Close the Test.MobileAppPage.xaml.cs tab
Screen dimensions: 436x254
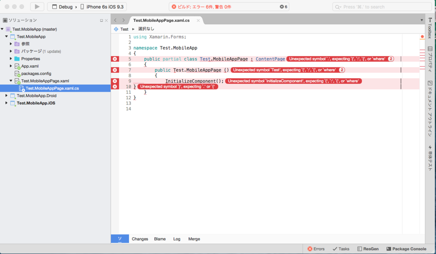coord(198,20)
